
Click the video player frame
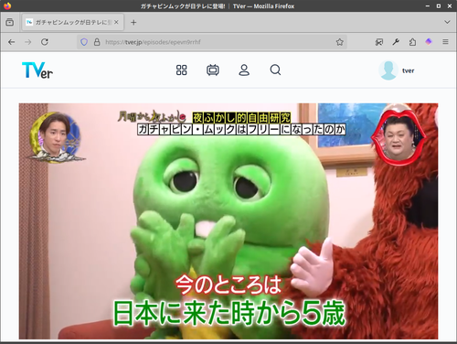coord(228,221)
